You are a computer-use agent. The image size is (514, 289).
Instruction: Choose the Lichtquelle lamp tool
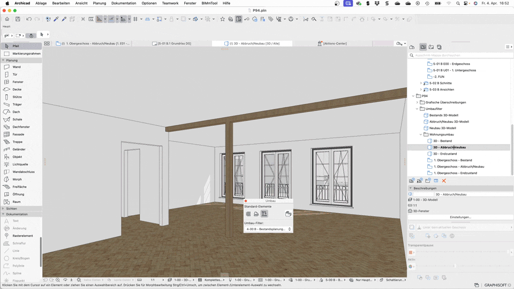21,164
